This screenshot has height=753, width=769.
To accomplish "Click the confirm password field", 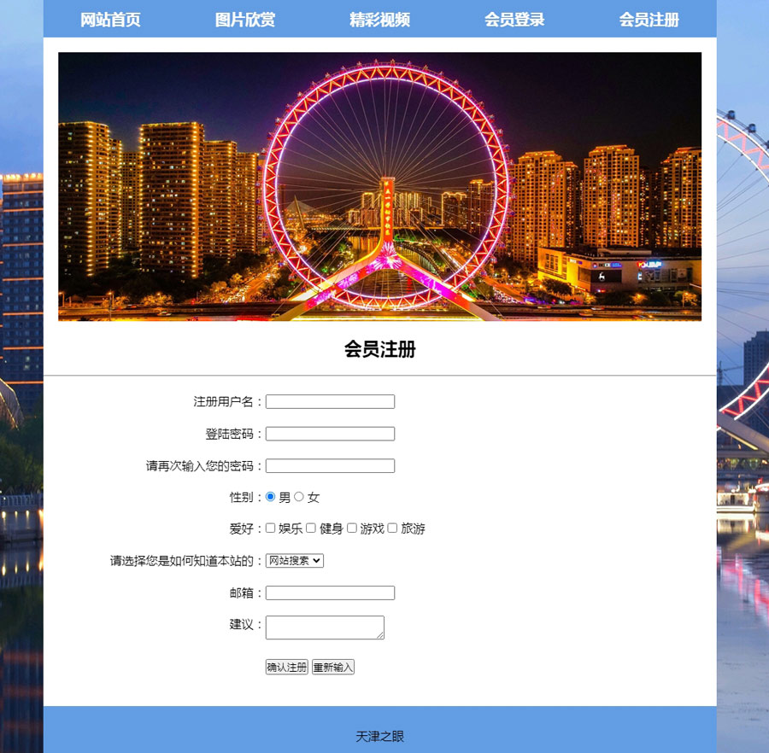I will (x=330, y=465).
